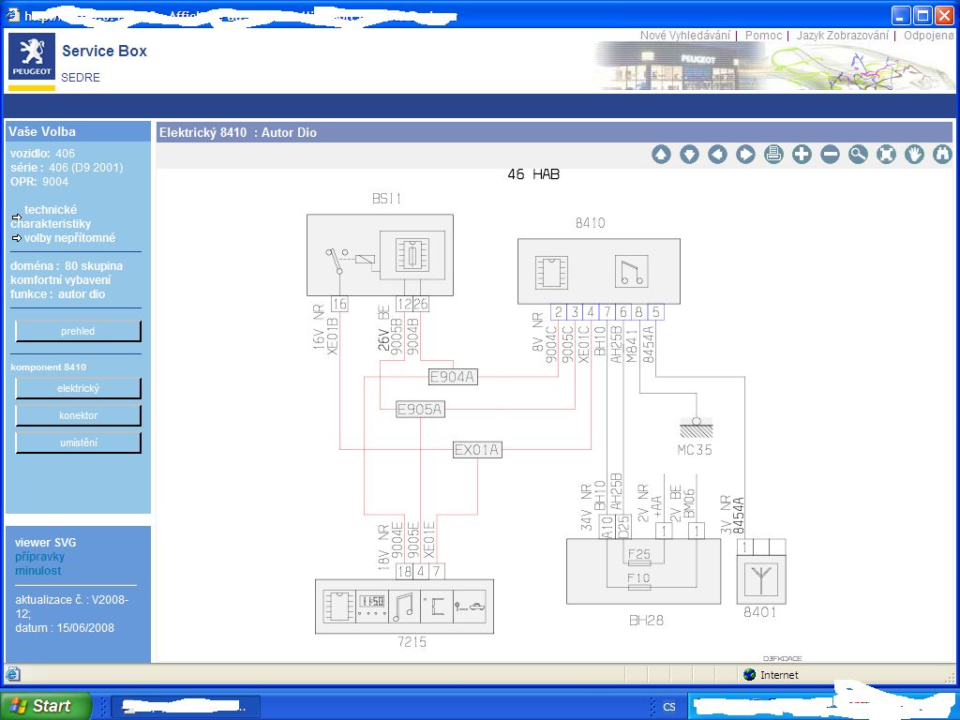This screenshot has height=720, width=960.
Task: Expand technické charakteristiky section
Action: click(x=51, y=217)
